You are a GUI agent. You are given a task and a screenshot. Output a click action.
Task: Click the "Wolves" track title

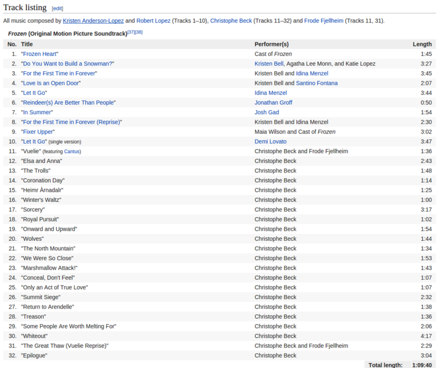point(32,239)
